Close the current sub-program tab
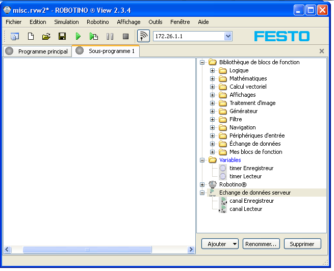334x271 pixels. pyautogui.click(x=322, y=51)
